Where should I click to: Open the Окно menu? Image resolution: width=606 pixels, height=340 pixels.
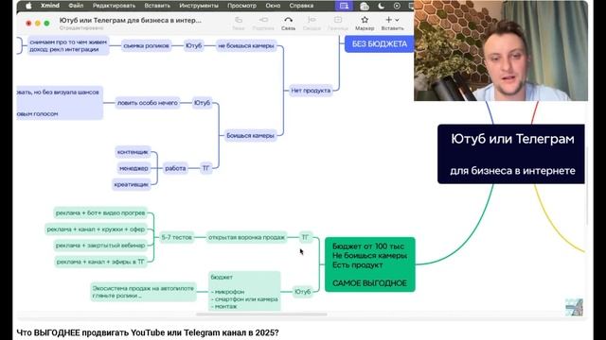[x=273, y=6]
